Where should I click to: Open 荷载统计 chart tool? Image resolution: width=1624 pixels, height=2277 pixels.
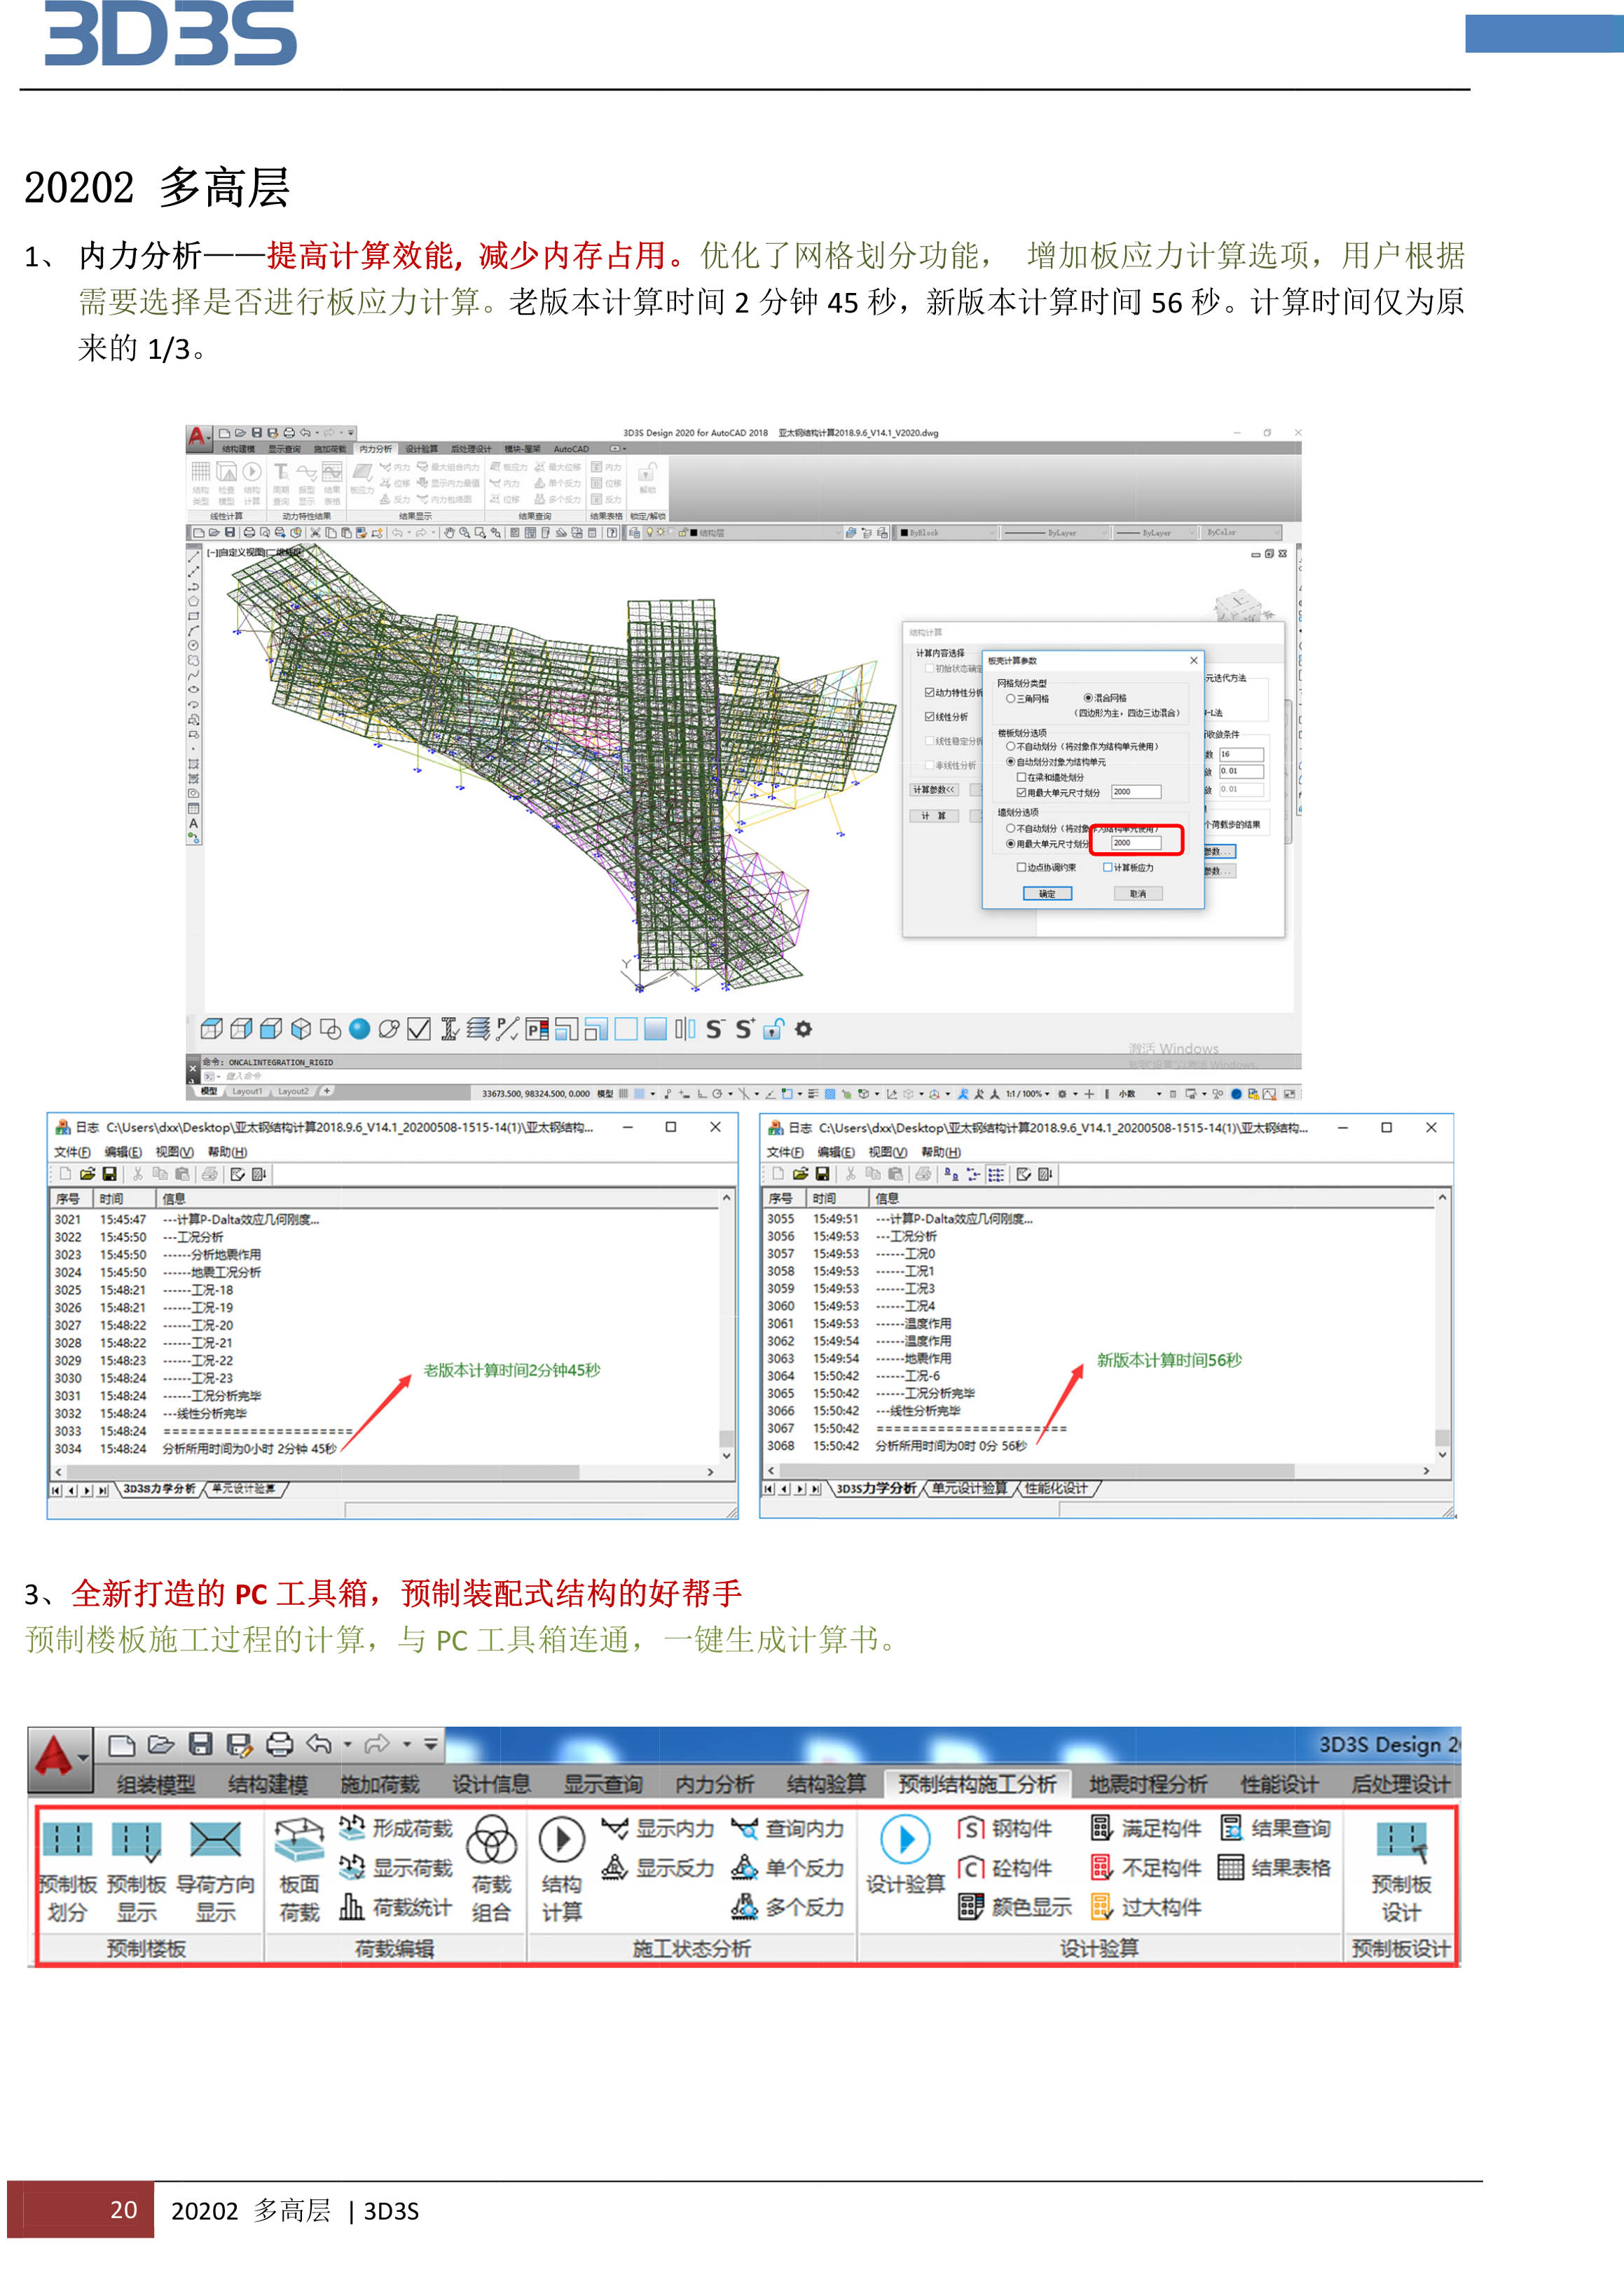coord(396,1908)
